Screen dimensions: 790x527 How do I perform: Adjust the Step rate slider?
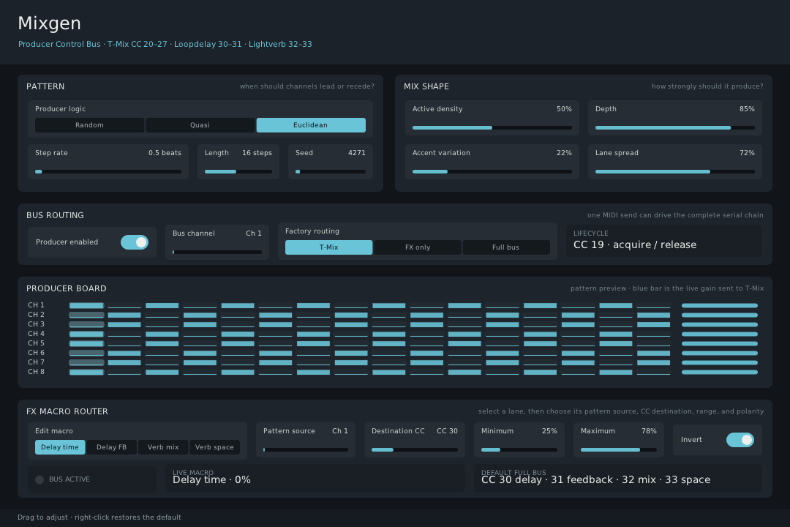108,171
